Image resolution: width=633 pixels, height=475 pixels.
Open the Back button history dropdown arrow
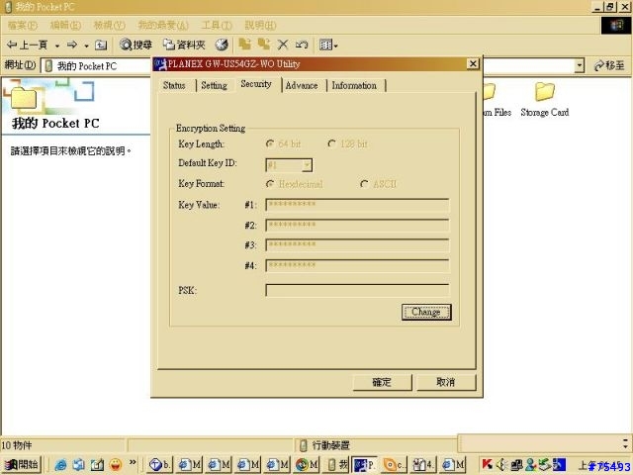(x=57, y=46)
